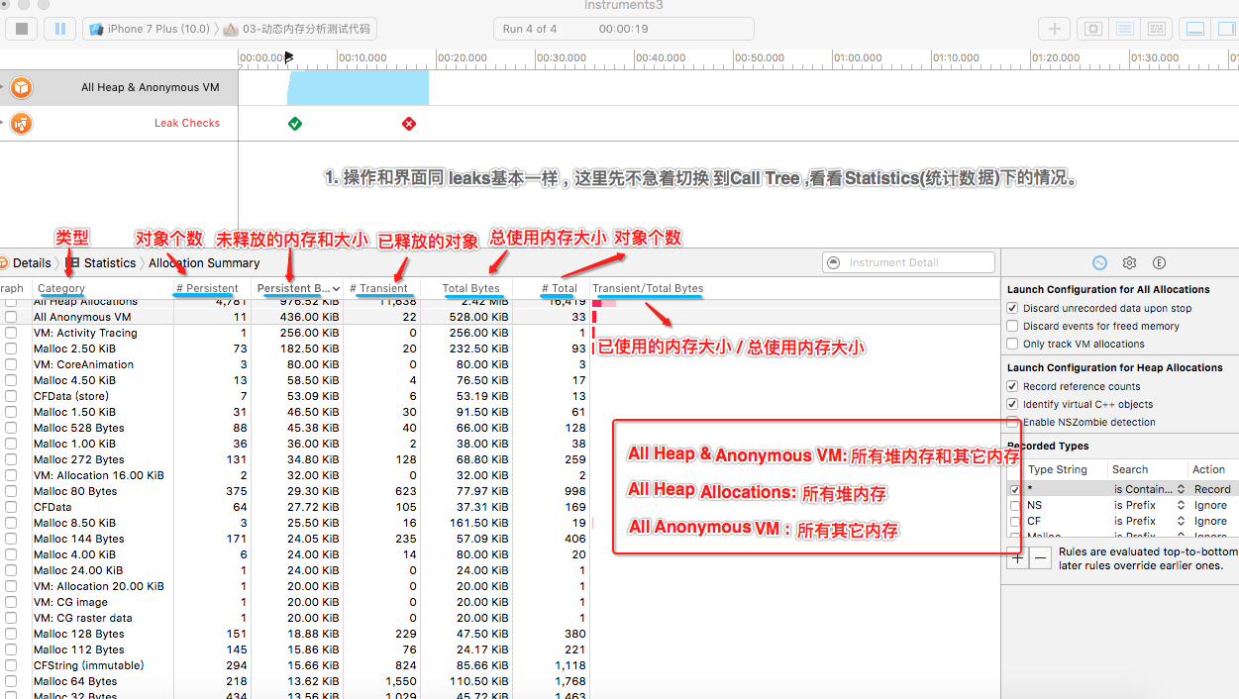
Task: Remove the selected recorded type rule
Action: pyautogui.click(x=1040, y=557)
